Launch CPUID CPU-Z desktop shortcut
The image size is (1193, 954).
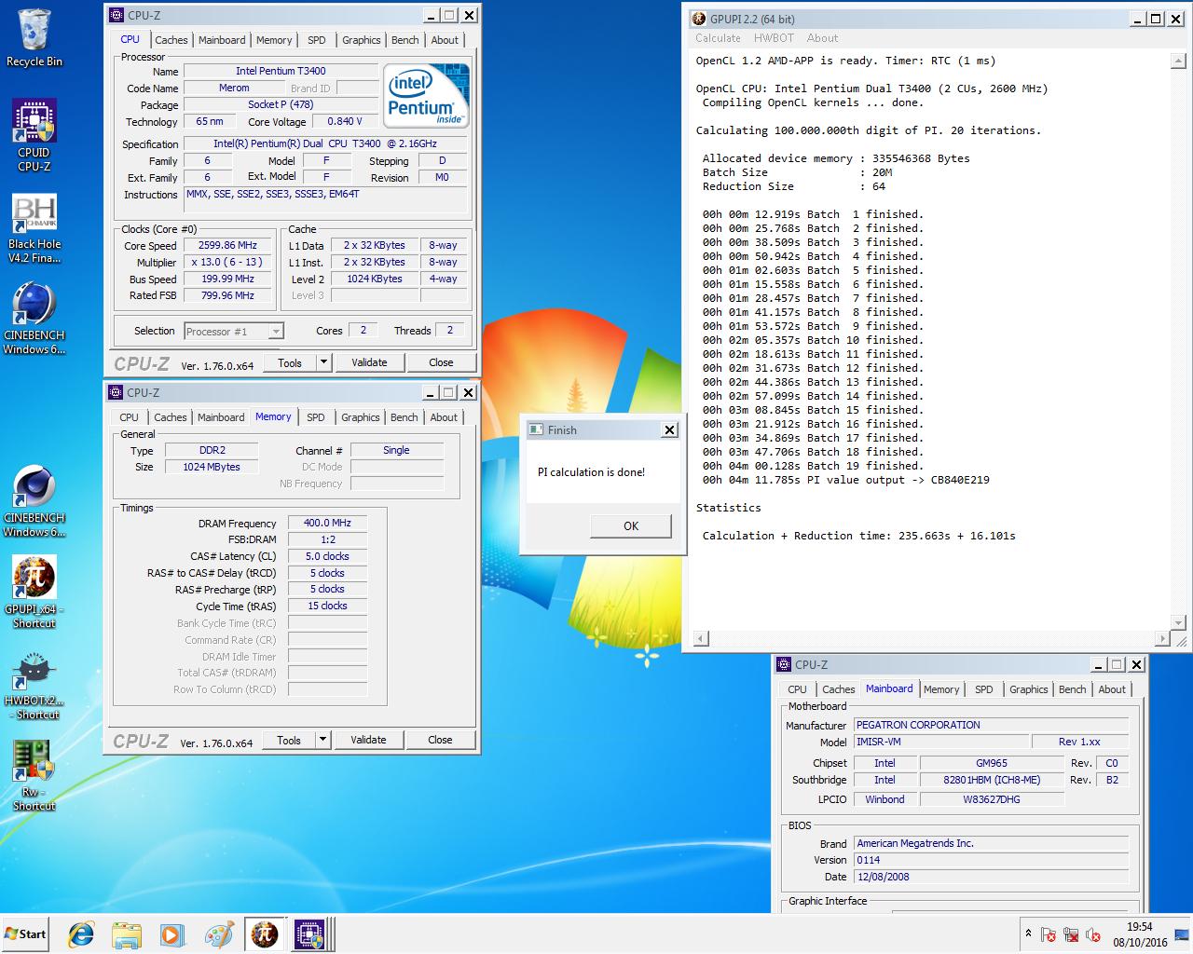(x=34, y=135)
